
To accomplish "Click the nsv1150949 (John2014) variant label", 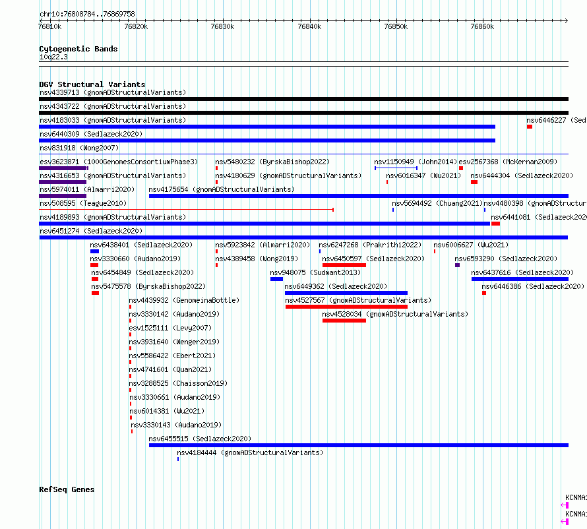I will tap(416, 162).
